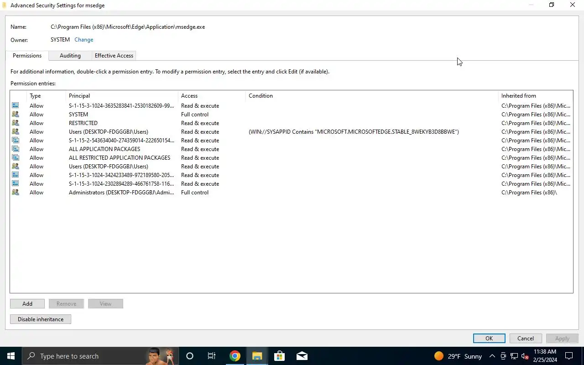This screenshot has width=584, height=365.
Task: Open the notification center icon
Action: pos(569,356)
